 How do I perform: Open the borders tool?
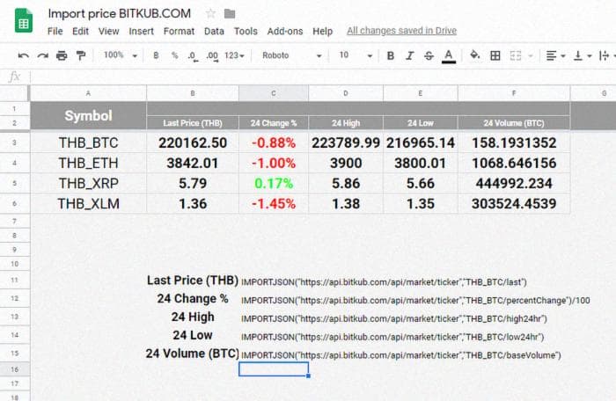pos(495,55)
